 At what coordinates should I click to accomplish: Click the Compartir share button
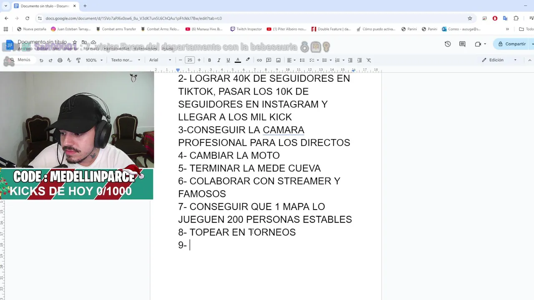(x=511, y=44)
